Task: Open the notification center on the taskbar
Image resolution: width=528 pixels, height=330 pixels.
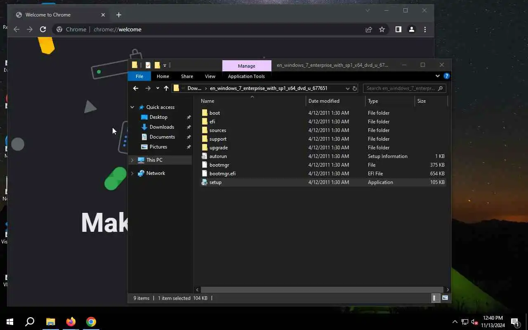Action: pyautogui.click(x=515, y=322)
